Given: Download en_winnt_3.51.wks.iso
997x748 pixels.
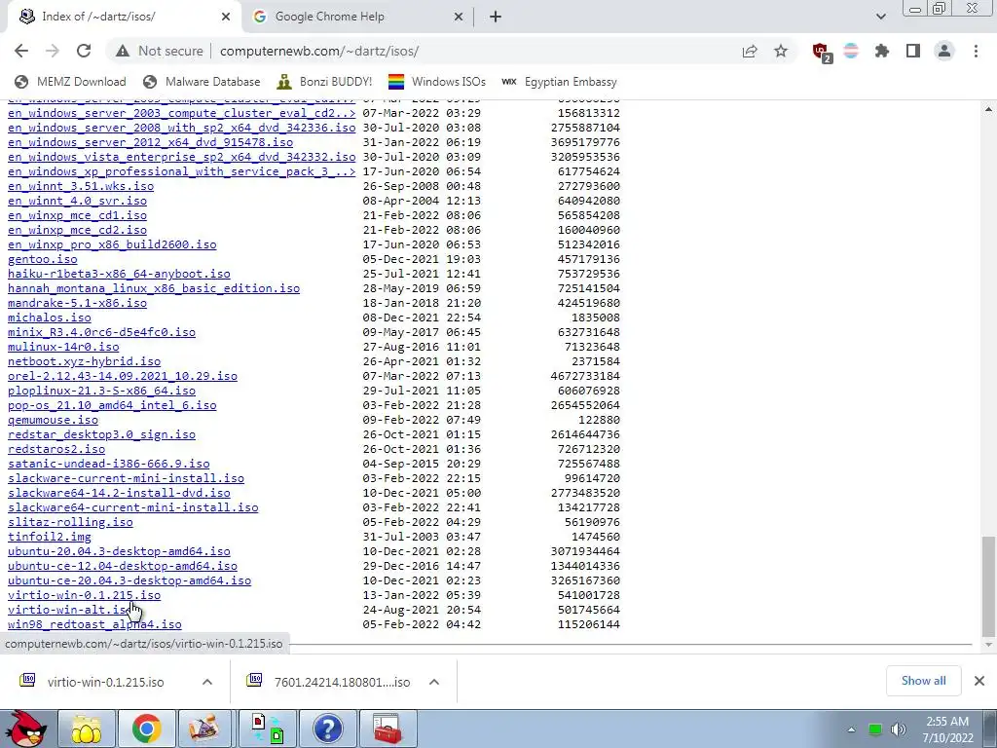Looking at the screenshot, I should click(81, 186).
